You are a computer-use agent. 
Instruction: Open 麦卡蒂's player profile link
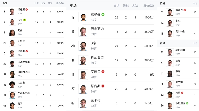click(x=96, y=100)
